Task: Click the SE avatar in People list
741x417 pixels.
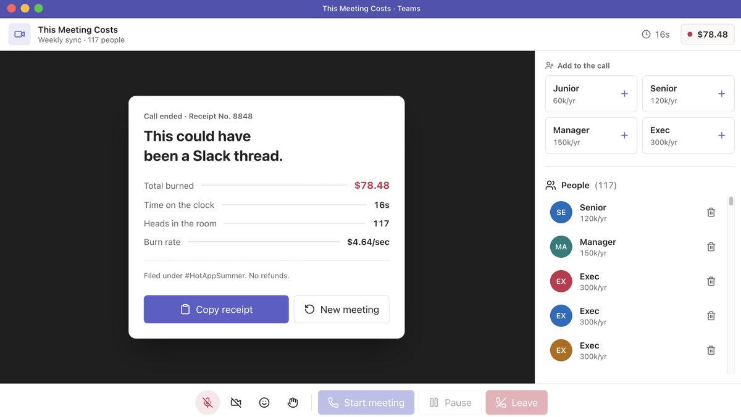Action: [x=561, y=212]
